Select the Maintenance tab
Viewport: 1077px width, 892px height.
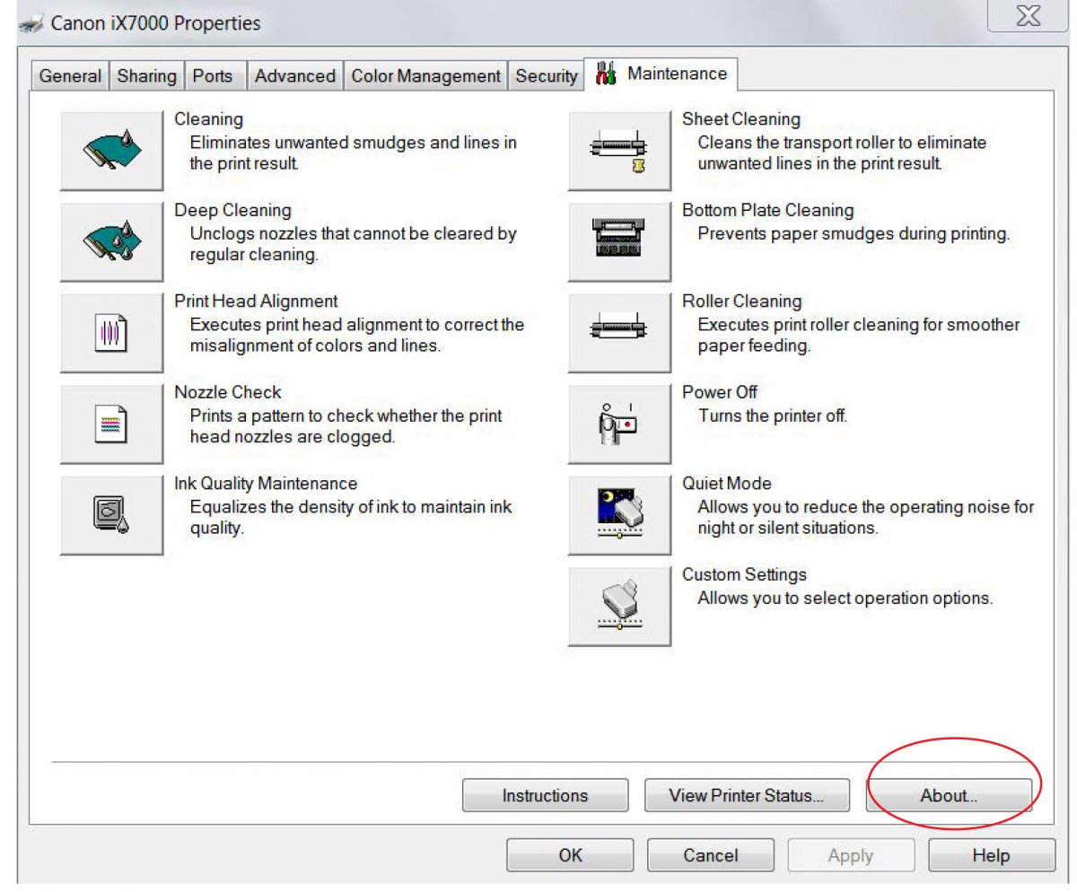tap(661, 74)
